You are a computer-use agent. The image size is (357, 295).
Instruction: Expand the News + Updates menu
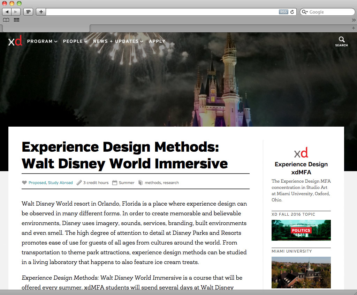[118, 41]
